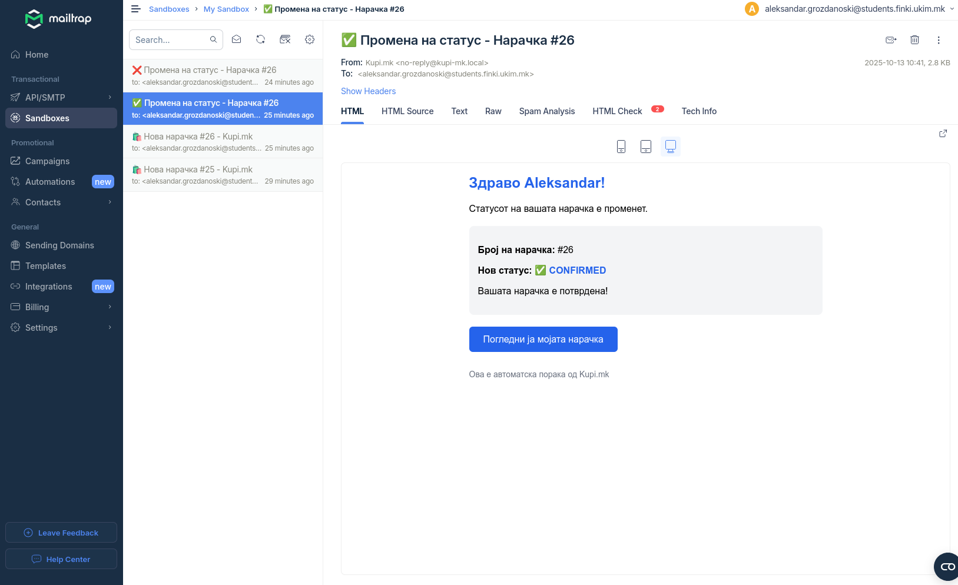Screen dimensions: 958x585
Task: Switch to the HTML Source tab
Action: (x=407, y=111)
